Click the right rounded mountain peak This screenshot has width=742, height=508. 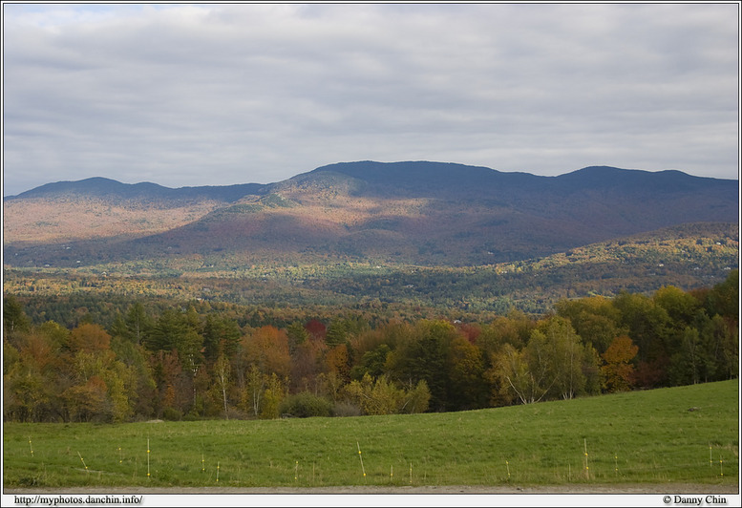pyautogui.click(x=611, y=174)
